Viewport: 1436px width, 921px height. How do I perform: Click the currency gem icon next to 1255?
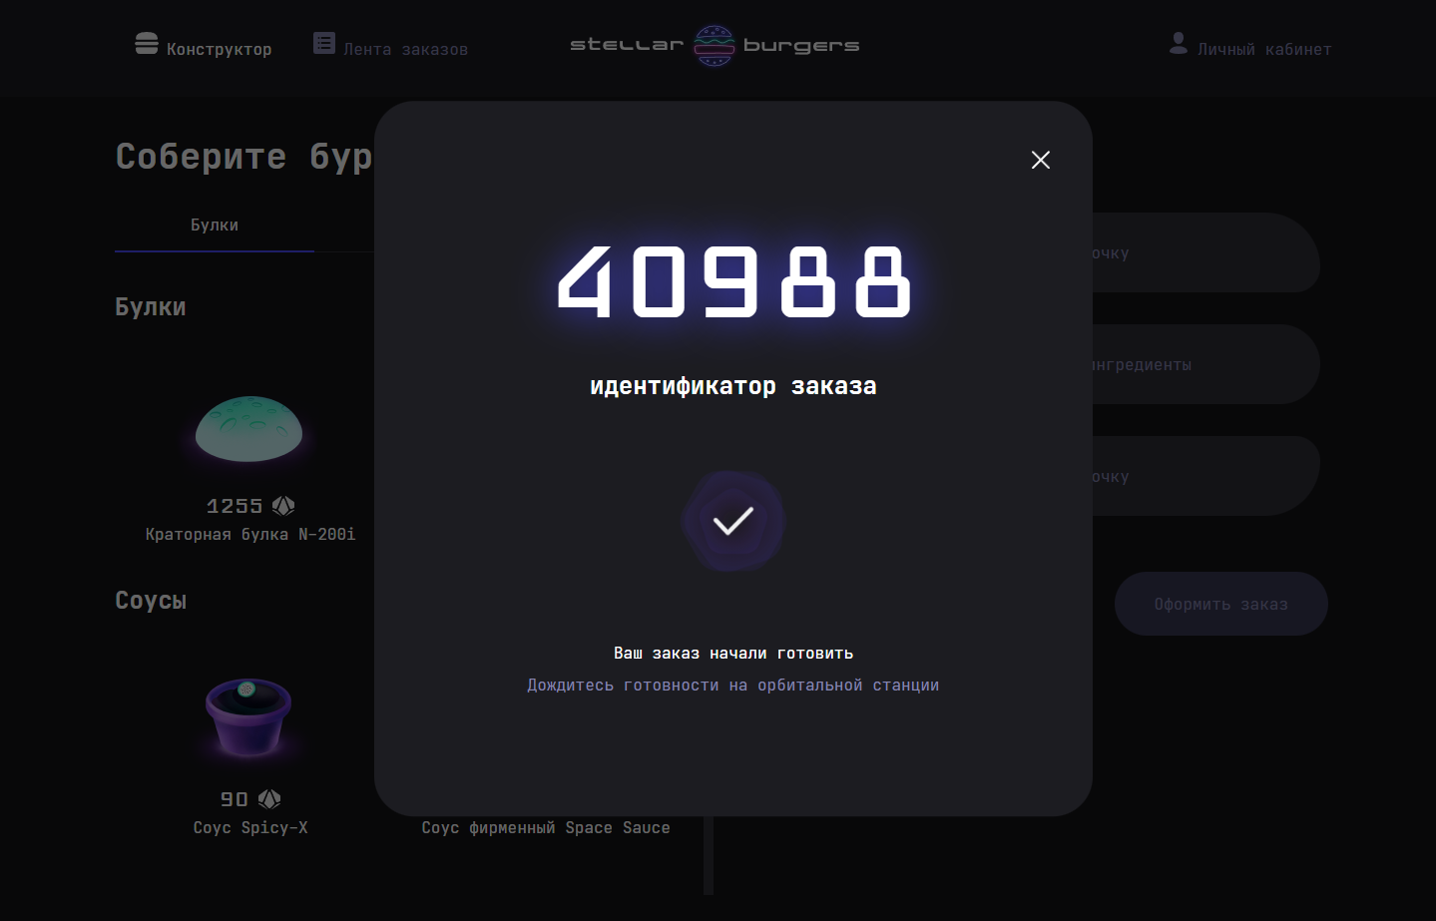[x=282, y=506]
